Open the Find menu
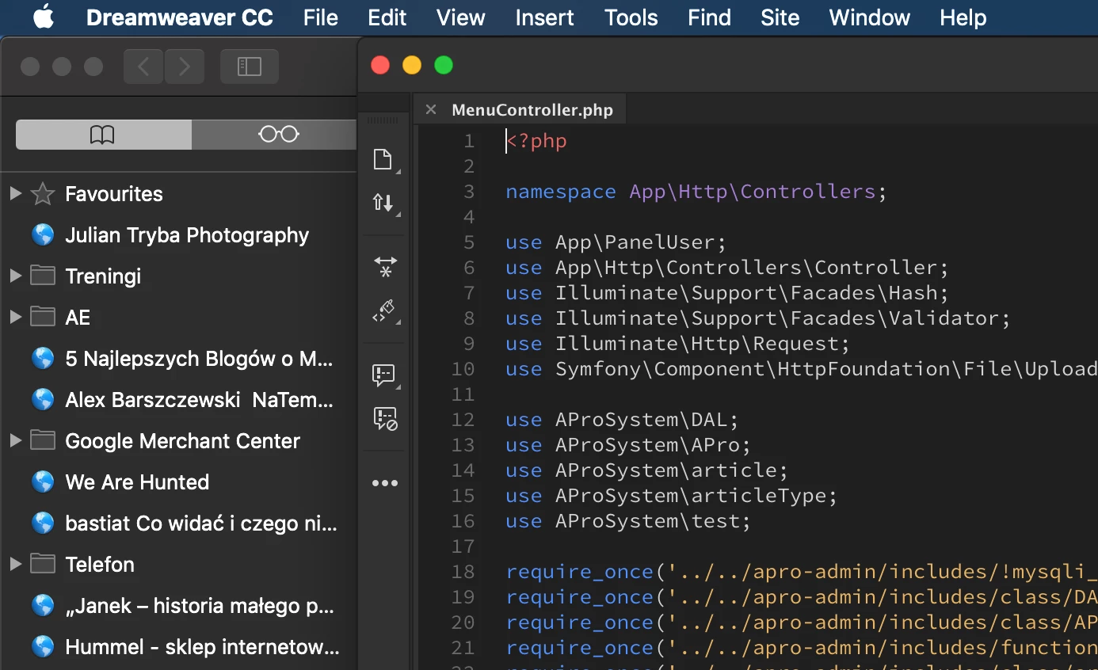This screenshot has width=1098, height=670. coord(709,17)
